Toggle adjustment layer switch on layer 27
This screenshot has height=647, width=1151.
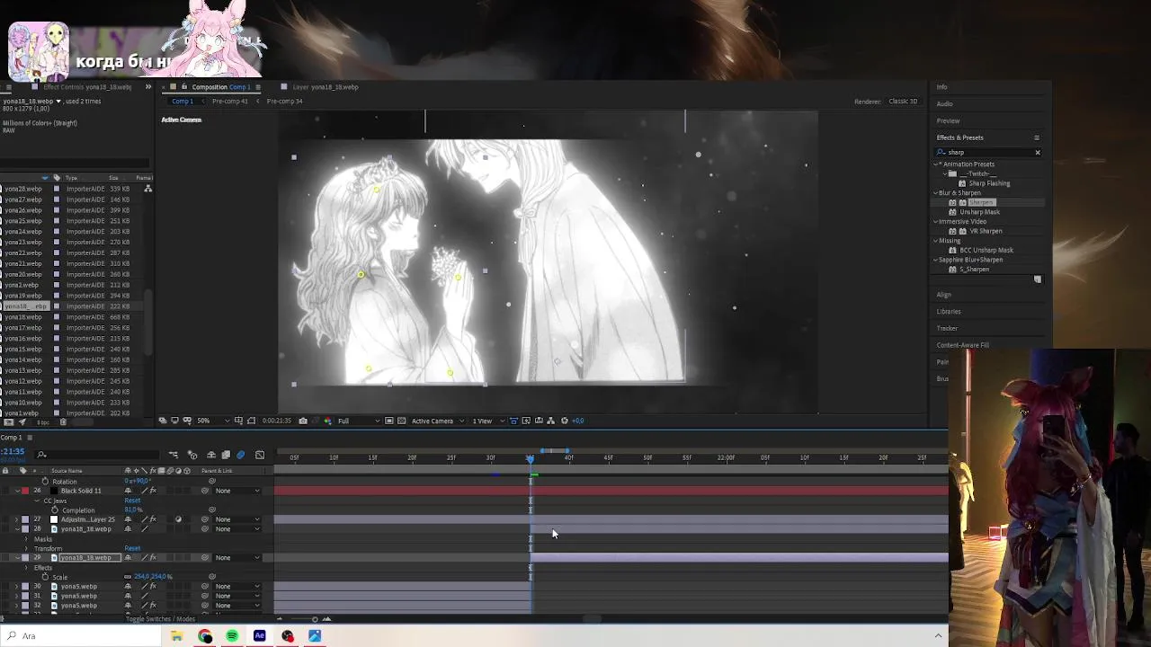click(178, 519)
